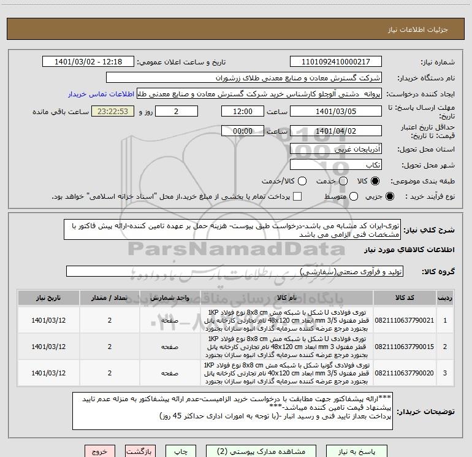Click the row 2 quantity cell
The image size is (472, 457).
[x=110, y=347]
